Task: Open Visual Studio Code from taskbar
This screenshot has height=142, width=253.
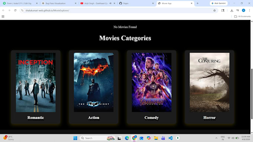Action: click(170, 138)
